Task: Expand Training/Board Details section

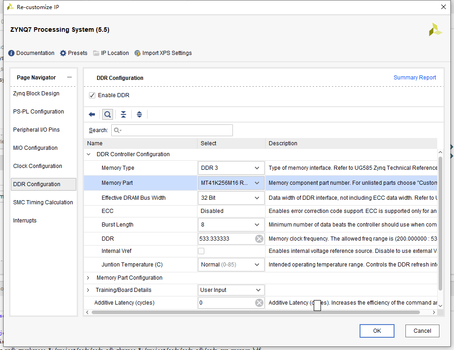Action: [88, 290]
